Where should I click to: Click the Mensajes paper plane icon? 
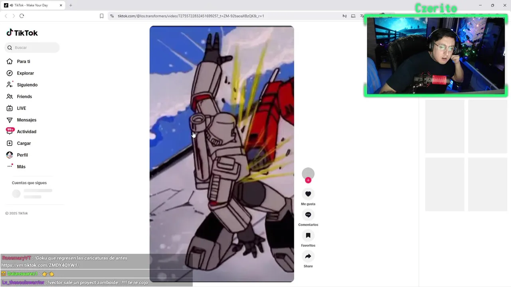10,120
